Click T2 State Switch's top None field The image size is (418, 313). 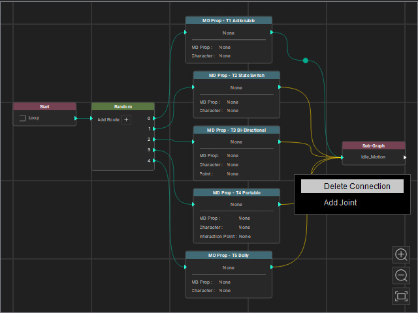[236, 88]
